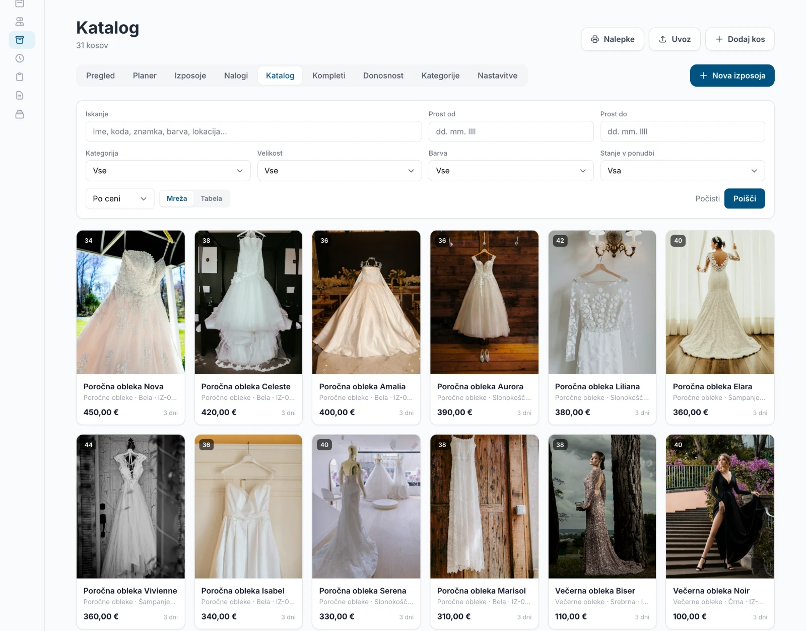The height and width of the screenshot is (631, 806).
Task: Open the Poročna obleka Celeste photo
Action: tap(248, 302)
